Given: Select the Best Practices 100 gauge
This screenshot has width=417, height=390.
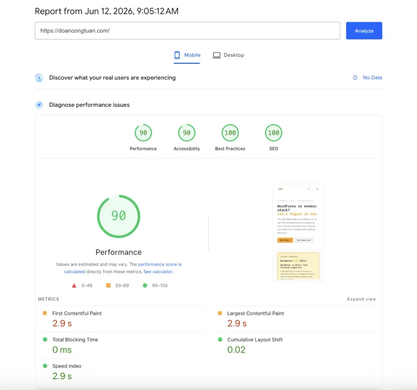Looking at the screenshot, I should click(230, 133).
